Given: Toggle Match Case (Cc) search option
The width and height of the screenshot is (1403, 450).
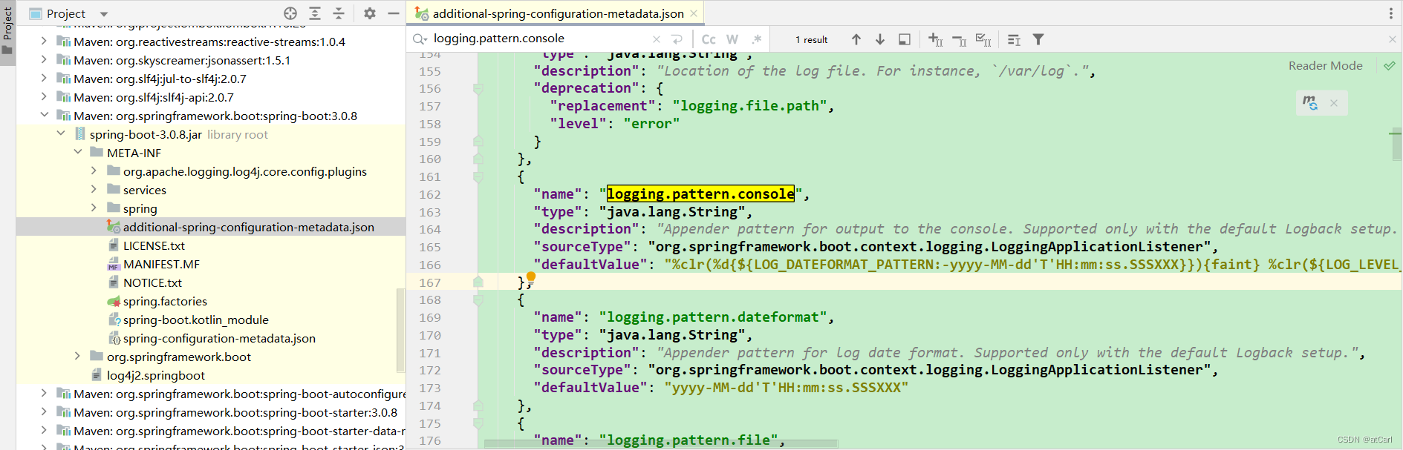Looking at the screenshot, I should (709, 39).
